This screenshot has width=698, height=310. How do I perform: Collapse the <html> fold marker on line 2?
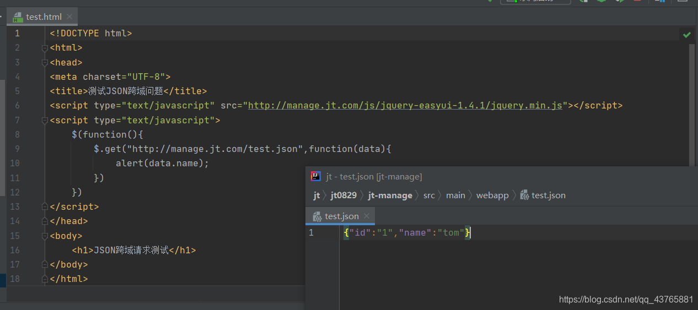coord(45,48)
